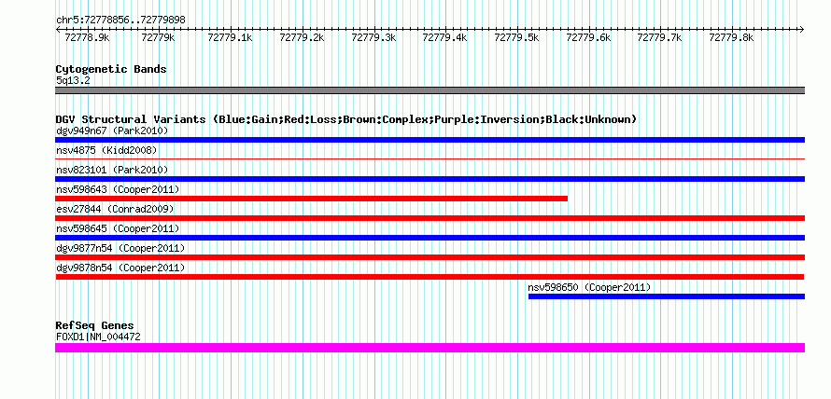The width and height of the screenshot is (831, 399).
Task: Click the chr5:72778856..72779898 region label
Action: [x=120, y=20]
